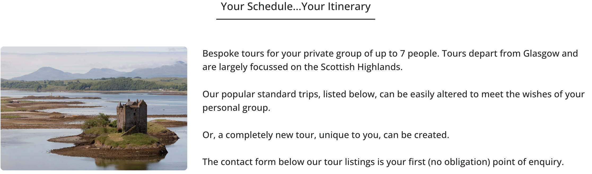Click the small white lighthouse in the photo
This screenshot has width=592, height=174.
(51, 94)
